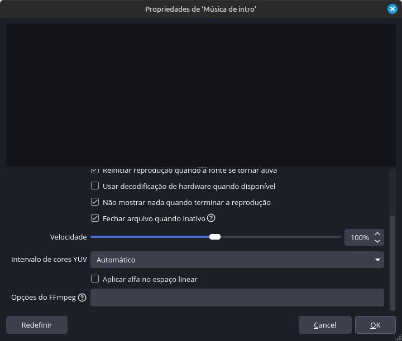The width and height of the screenshot is (402, 341).
Task: Close the properties dialog with the X button
Action: tap(393, 9)
